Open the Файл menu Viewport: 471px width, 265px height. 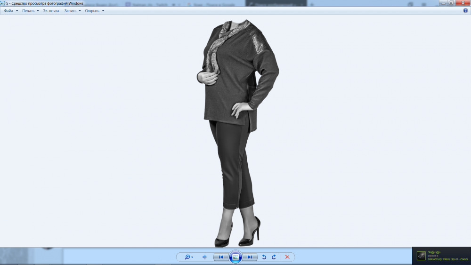(8, 11)
